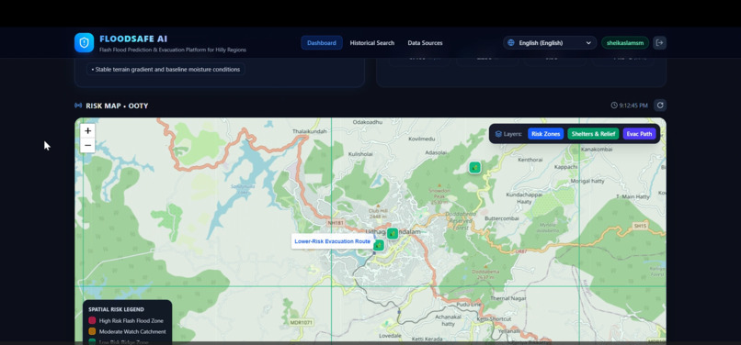This screenshot has height=345, width=741.
Task: Click the clock icon beside 9:12:45 PM
Action: pos(614,106)
